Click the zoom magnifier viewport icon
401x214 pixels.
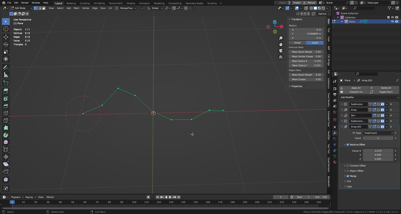[x=281, y=38]
